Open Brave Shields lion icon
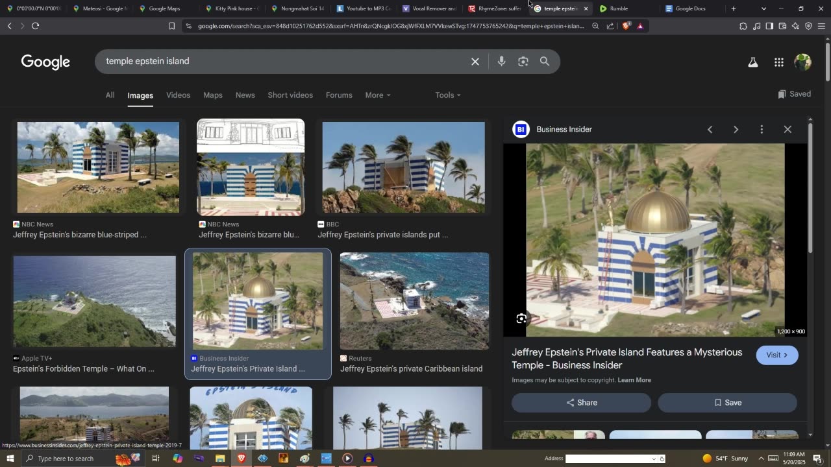 626,26
